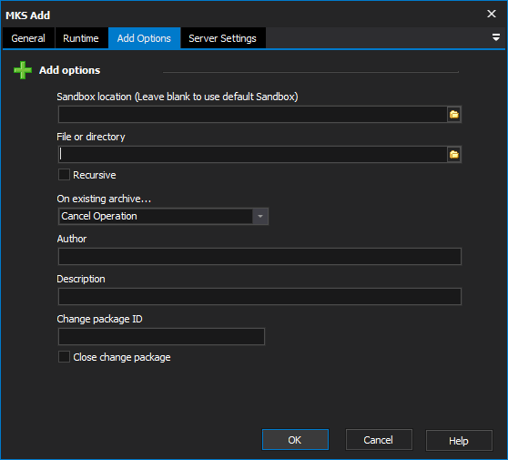This screenshot has height=460, width=508.
Task: Enable the Recursive checkbox
Action: (x=64, y=174)
